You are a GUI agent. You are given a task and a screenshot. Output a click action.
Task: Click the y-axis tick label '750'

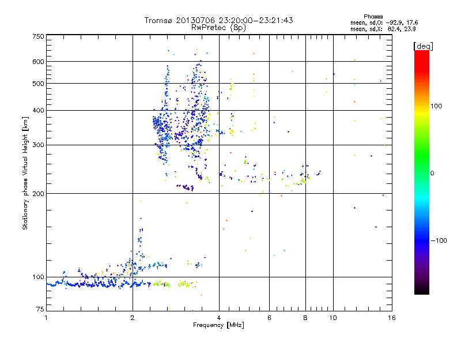tap(38, 36)
